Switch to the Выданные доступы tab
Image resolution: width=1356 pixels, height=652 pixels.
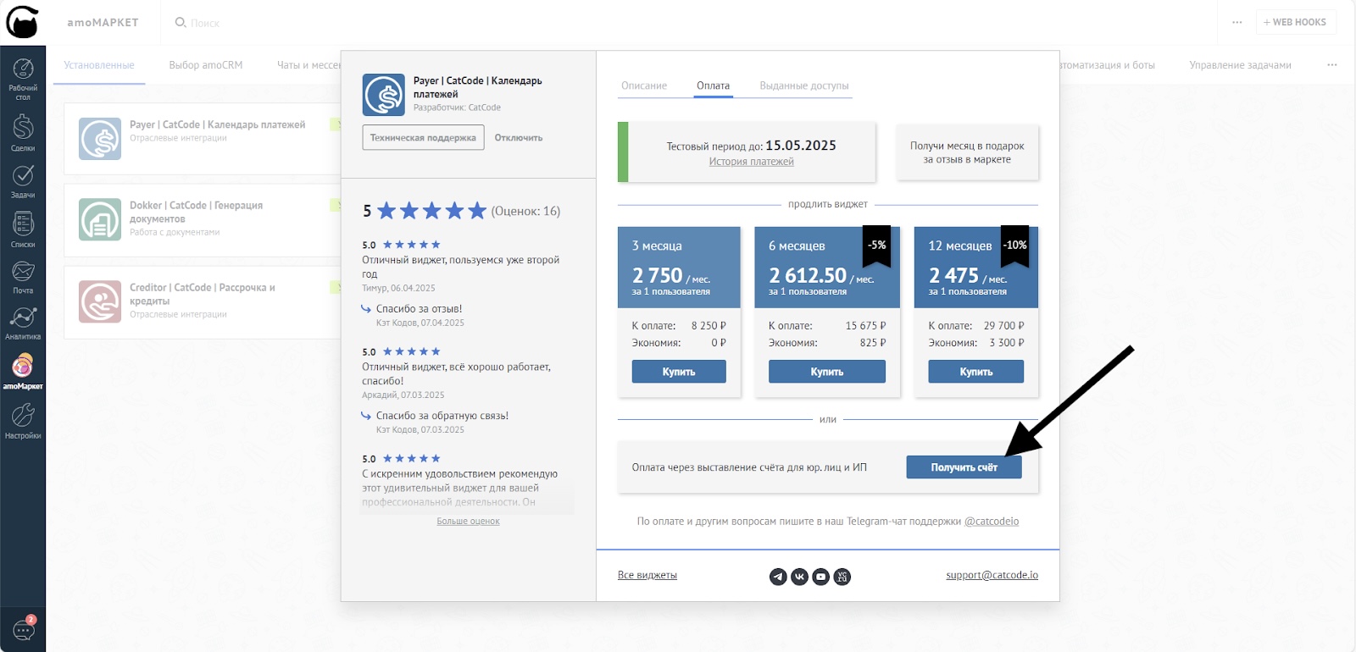tap(804, 86)
